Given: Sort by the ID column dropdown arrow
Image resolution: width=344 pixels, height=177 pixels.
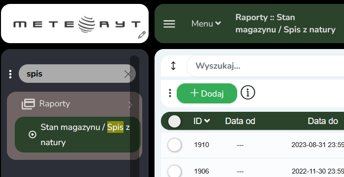Looking at the screenshot, I should [207, 121].
